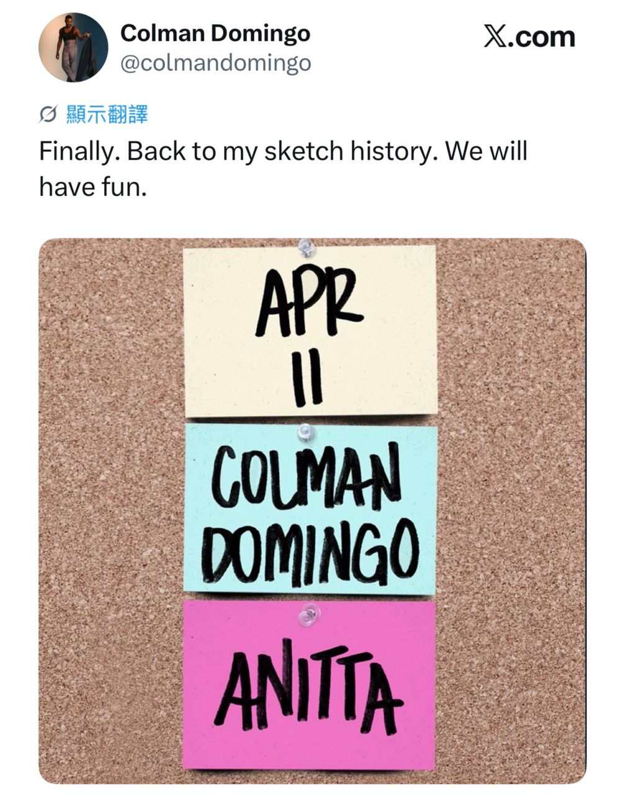Show translation via the 顯示翻譯 link
636x794 pixels.
pyautogui.click(x=106, y=115)
